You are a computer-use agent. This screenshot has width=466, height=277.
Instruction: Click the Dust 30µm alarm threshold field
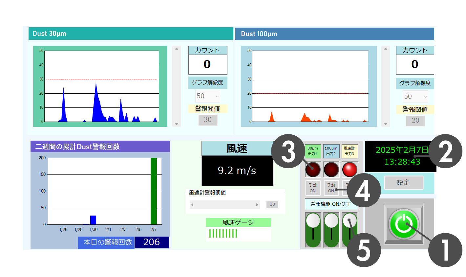tap(208, 120)
